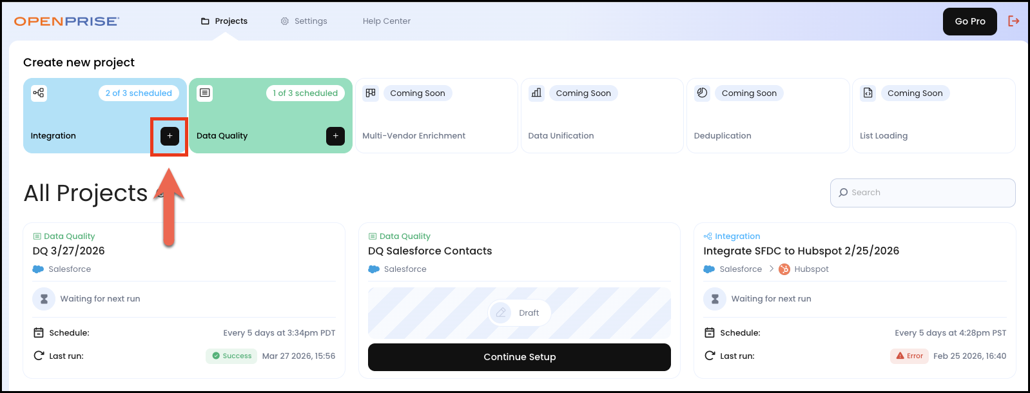Click the logout icon beside Go Pro
Screen dimensions: 1030x393
pyautogui.click(x=1014, y=21)
